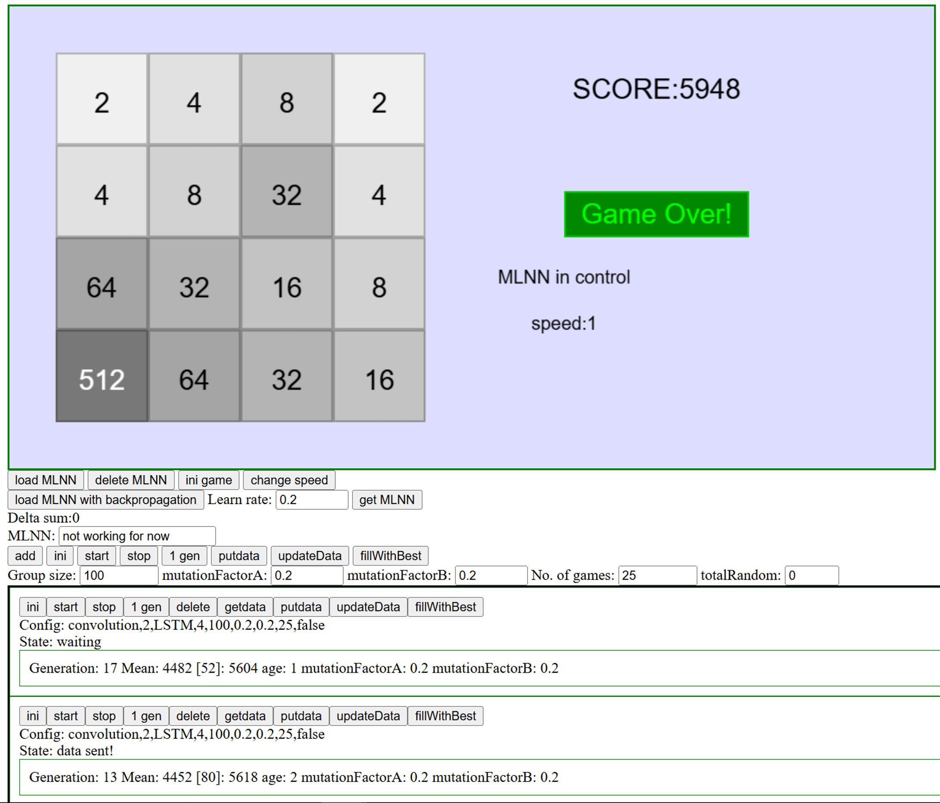Click load MLNN with backpropagation

(x=105, y=500)
